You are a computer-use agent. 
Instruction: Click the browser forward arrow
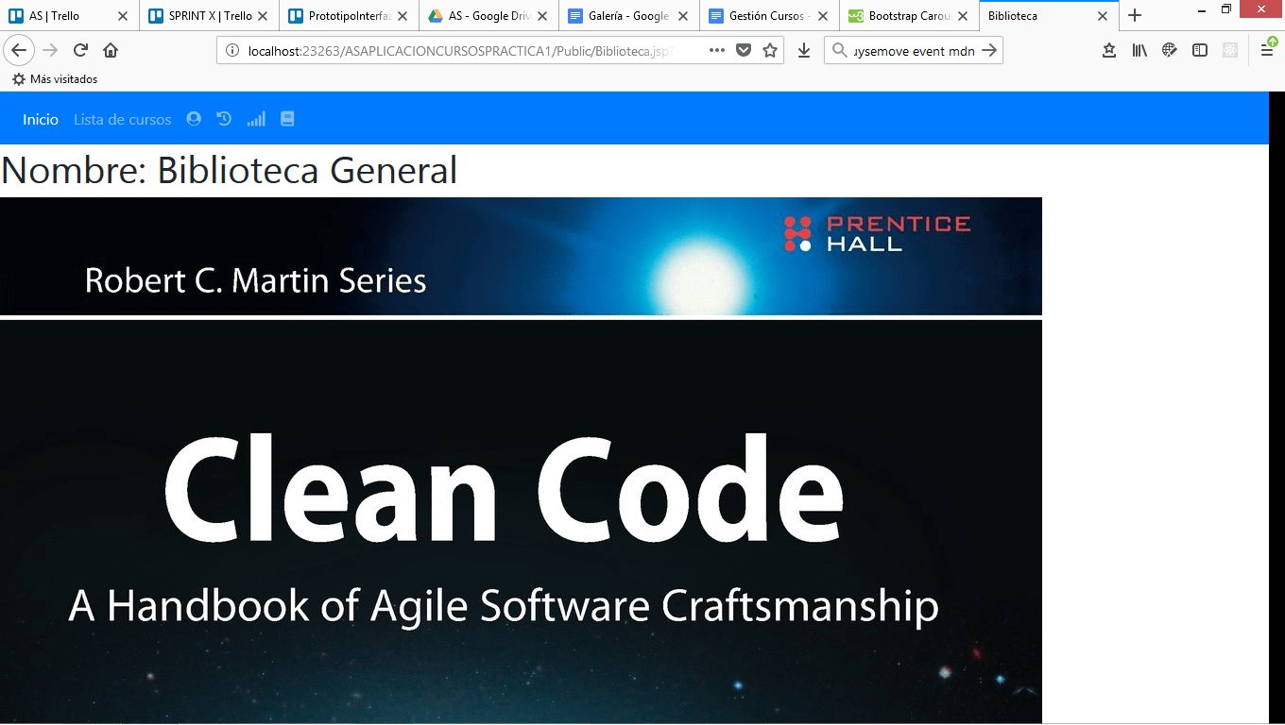coord(51,50)
